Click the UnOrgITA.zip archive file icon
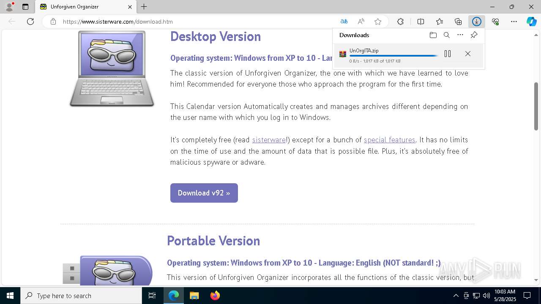Image resolution: width=541 pixels, height=304 pixels. coord(343,54)
